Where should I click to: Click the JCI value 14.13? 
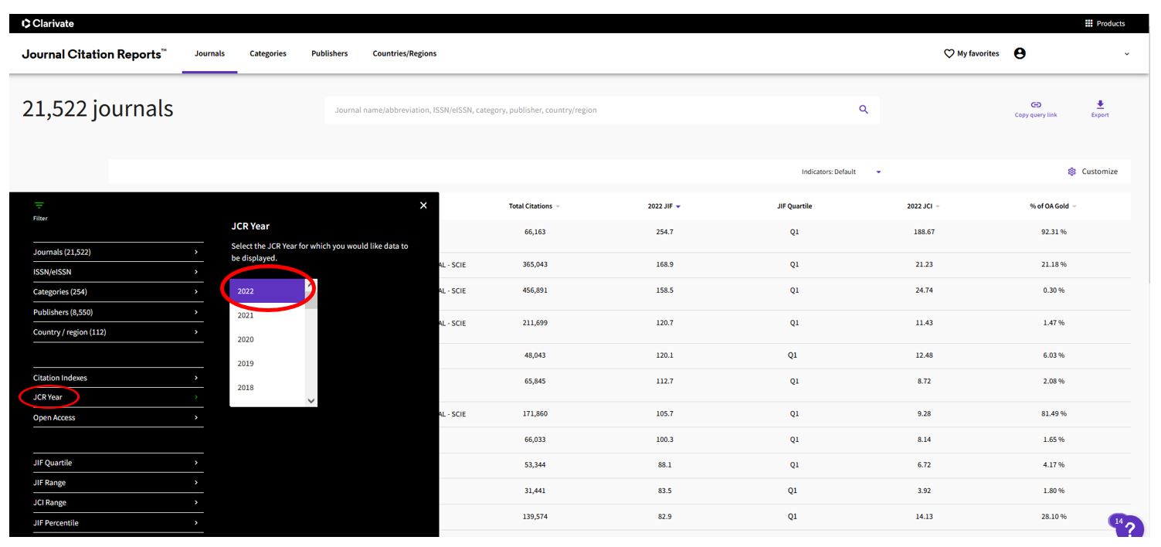click(924, 516)
